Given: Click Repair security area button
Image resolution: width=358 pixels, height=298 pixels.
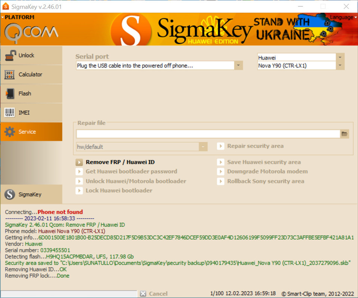Looking at the screenshot, I should [x=255, y=146].
